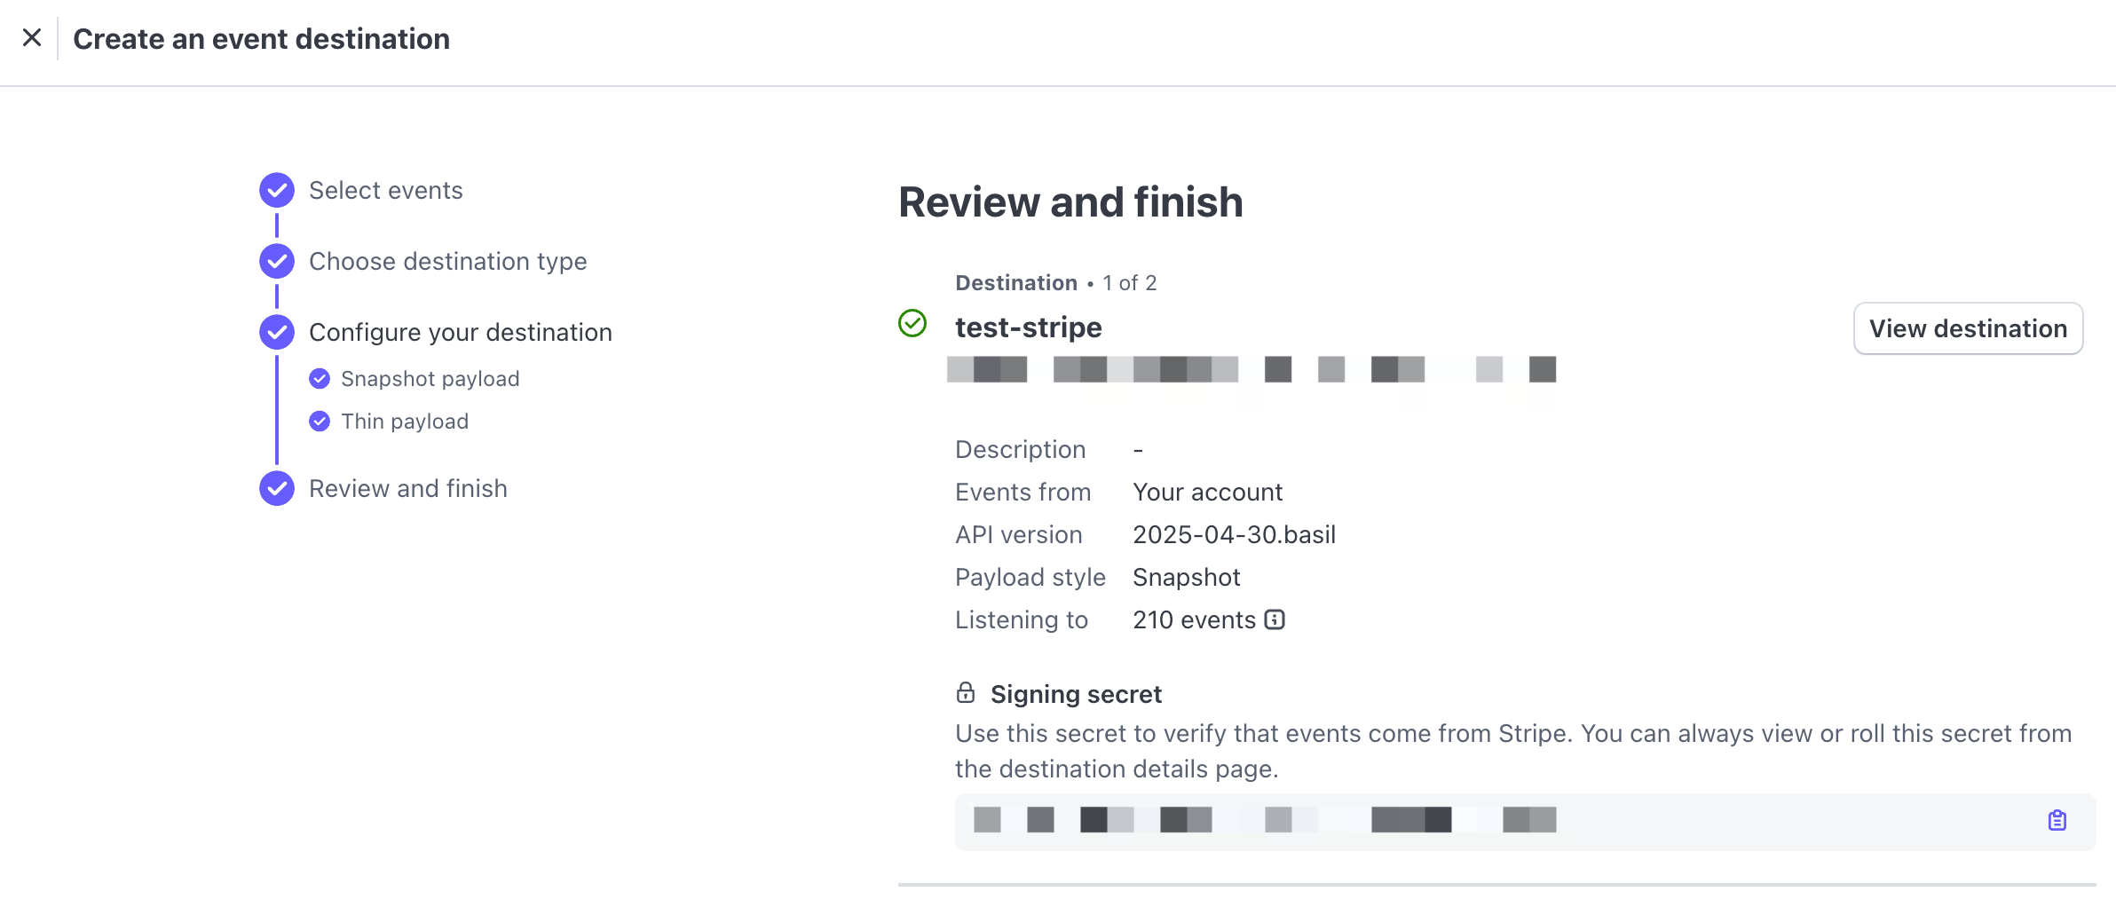The image size is (2116, 907).
Task: Click the lock icon next to Signing secret
Action: pyautogui.click(x=966, y=693)
